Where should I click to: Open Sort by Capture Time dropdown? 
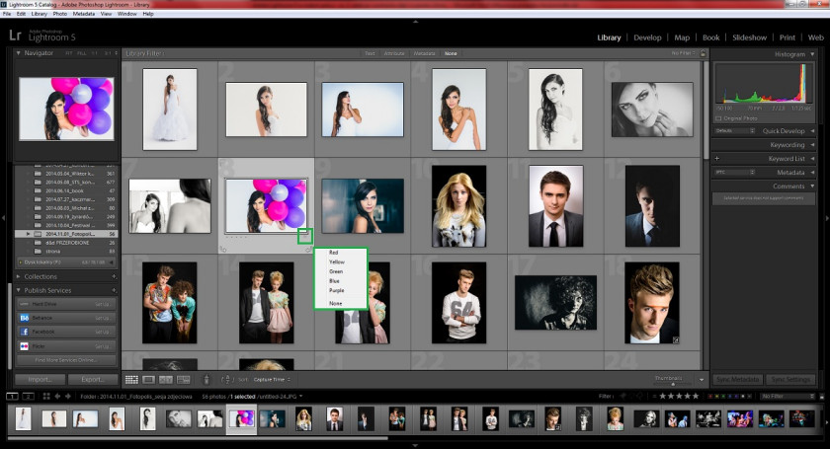tap(272, 380)
